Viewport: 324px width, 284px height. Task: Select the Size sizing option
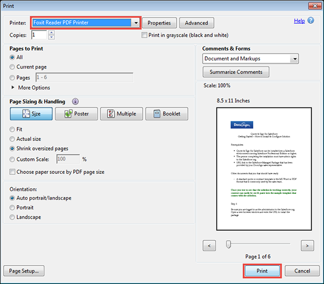(31, 113)
